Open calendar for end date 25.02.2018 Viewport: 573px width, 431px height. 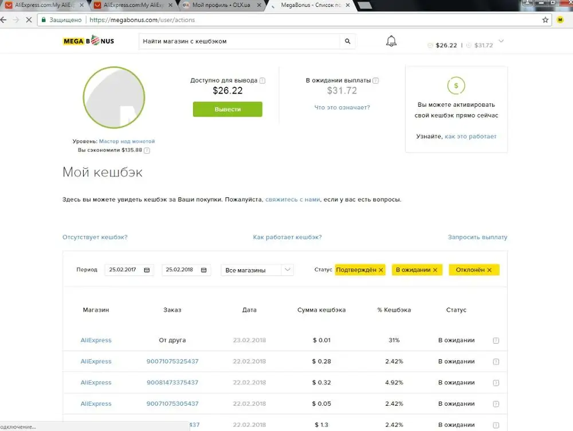pyautogui.click(x=204, y=270)
